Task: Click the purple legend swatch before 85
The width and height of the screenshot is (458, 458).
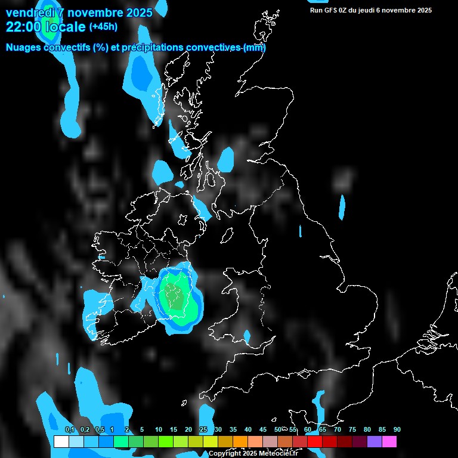Action: (x=374, y=441)
